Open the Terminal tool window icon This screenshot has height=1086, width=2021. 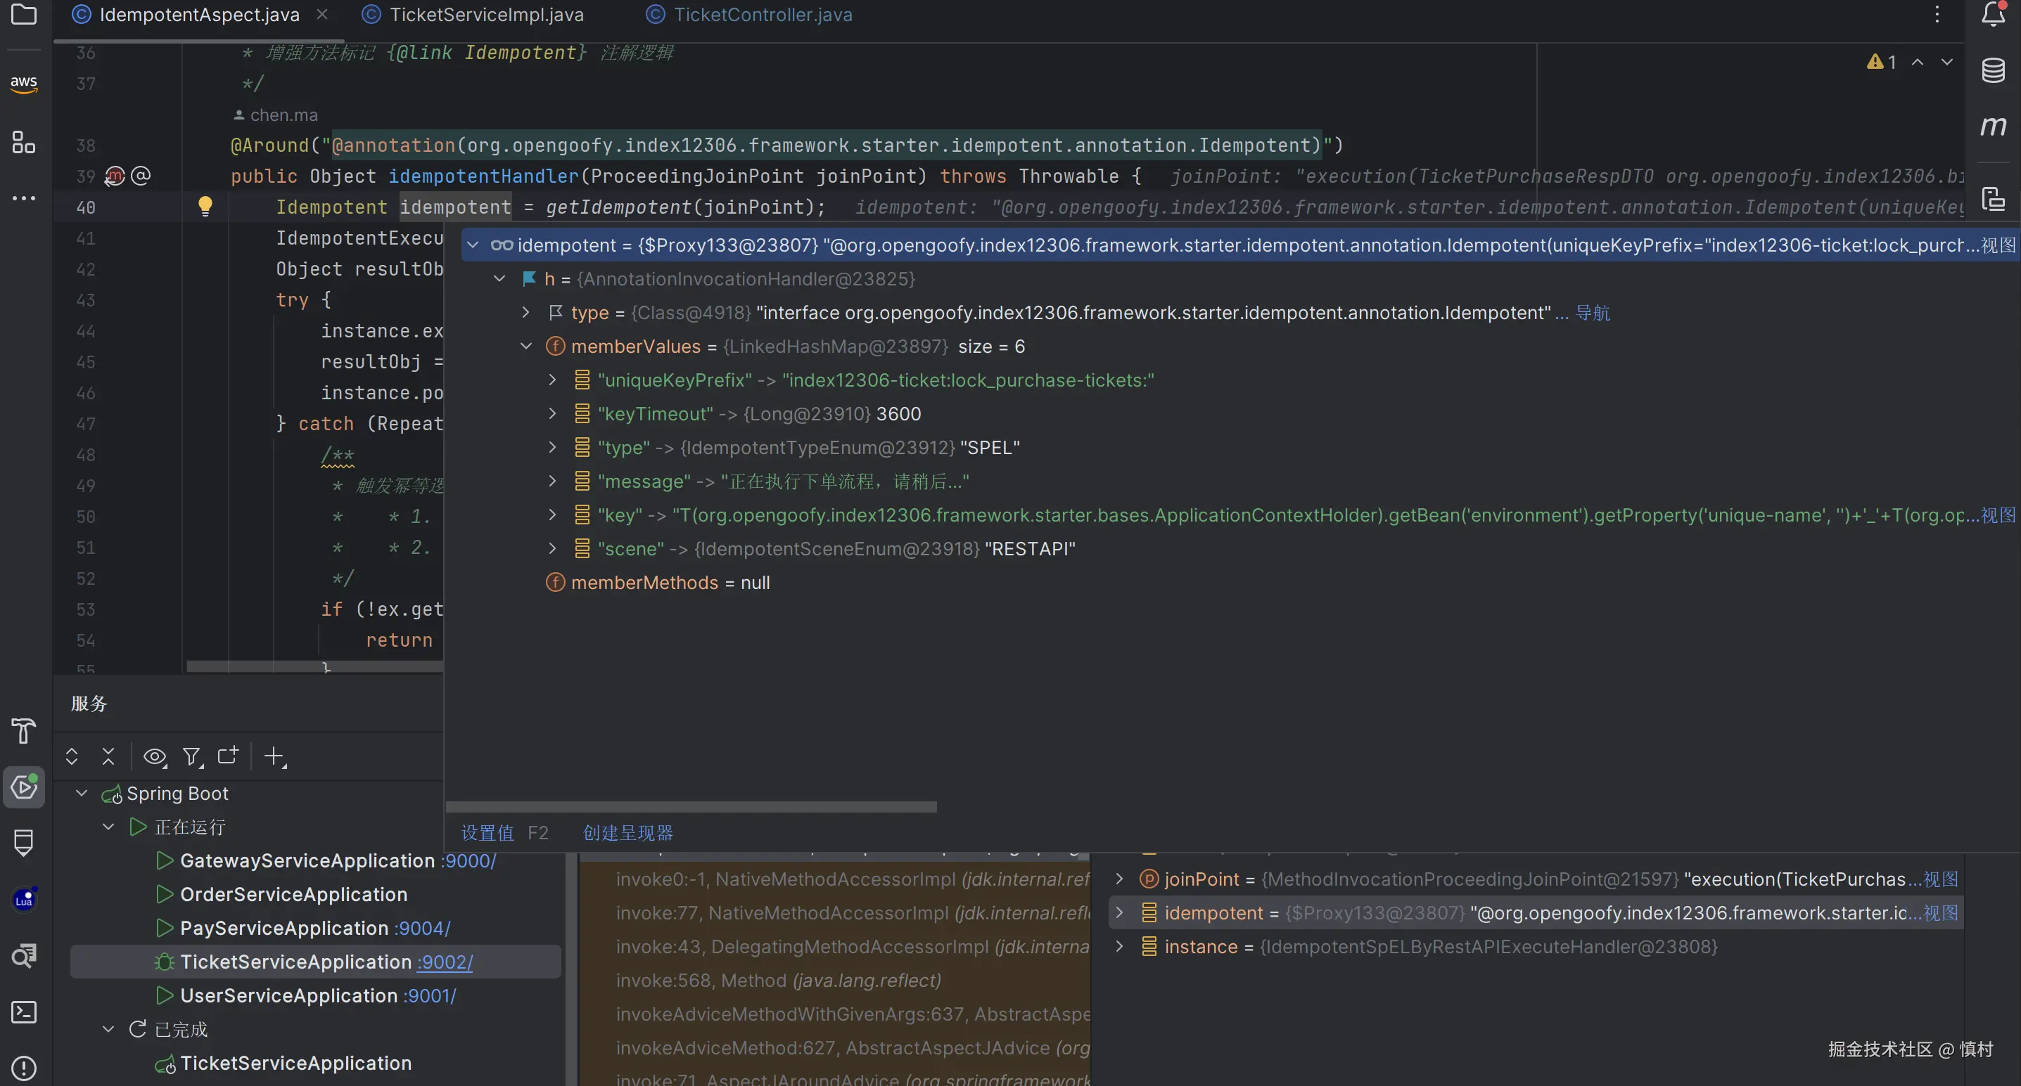pyautogui.click(x=23, y=1011)
